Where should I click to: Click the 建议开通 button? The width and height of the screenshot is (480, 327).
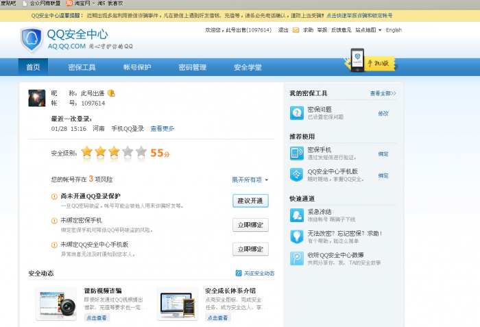point(250,201)
